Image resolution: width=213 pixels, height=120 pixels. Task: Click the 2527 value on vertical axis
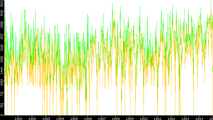click(2, 36)
